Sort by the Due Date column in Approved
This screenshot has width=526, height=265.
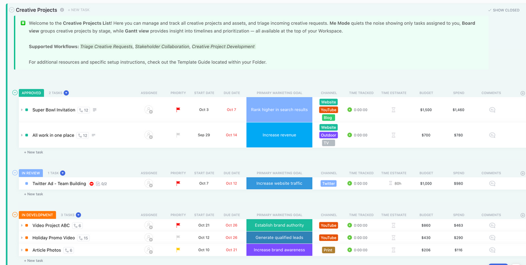[x=231, y=93]
